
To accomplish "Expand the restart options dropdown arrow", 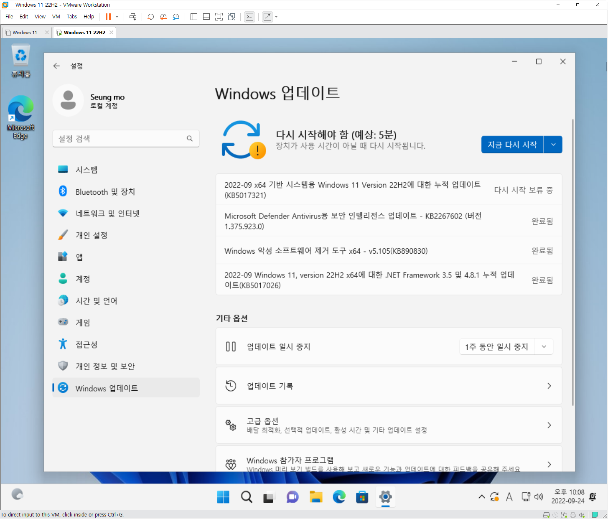I will (x=553, y=145).
